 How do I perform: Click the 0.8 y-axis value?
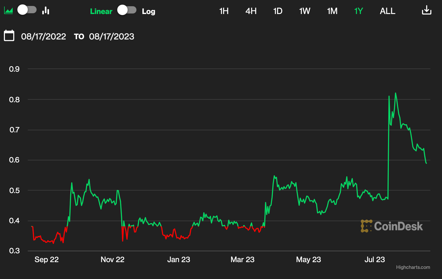[14, 100]
